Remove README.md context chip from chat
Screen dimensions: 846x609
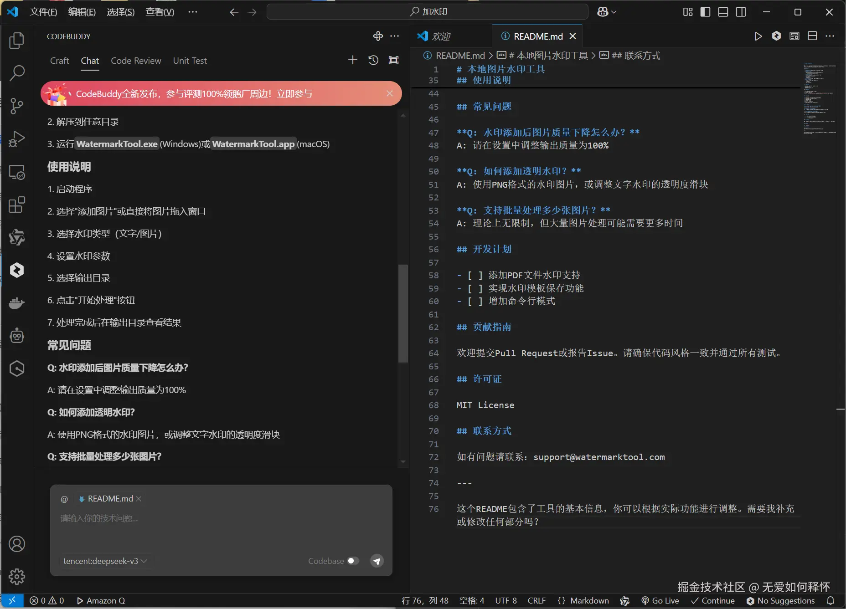point(139,499)
